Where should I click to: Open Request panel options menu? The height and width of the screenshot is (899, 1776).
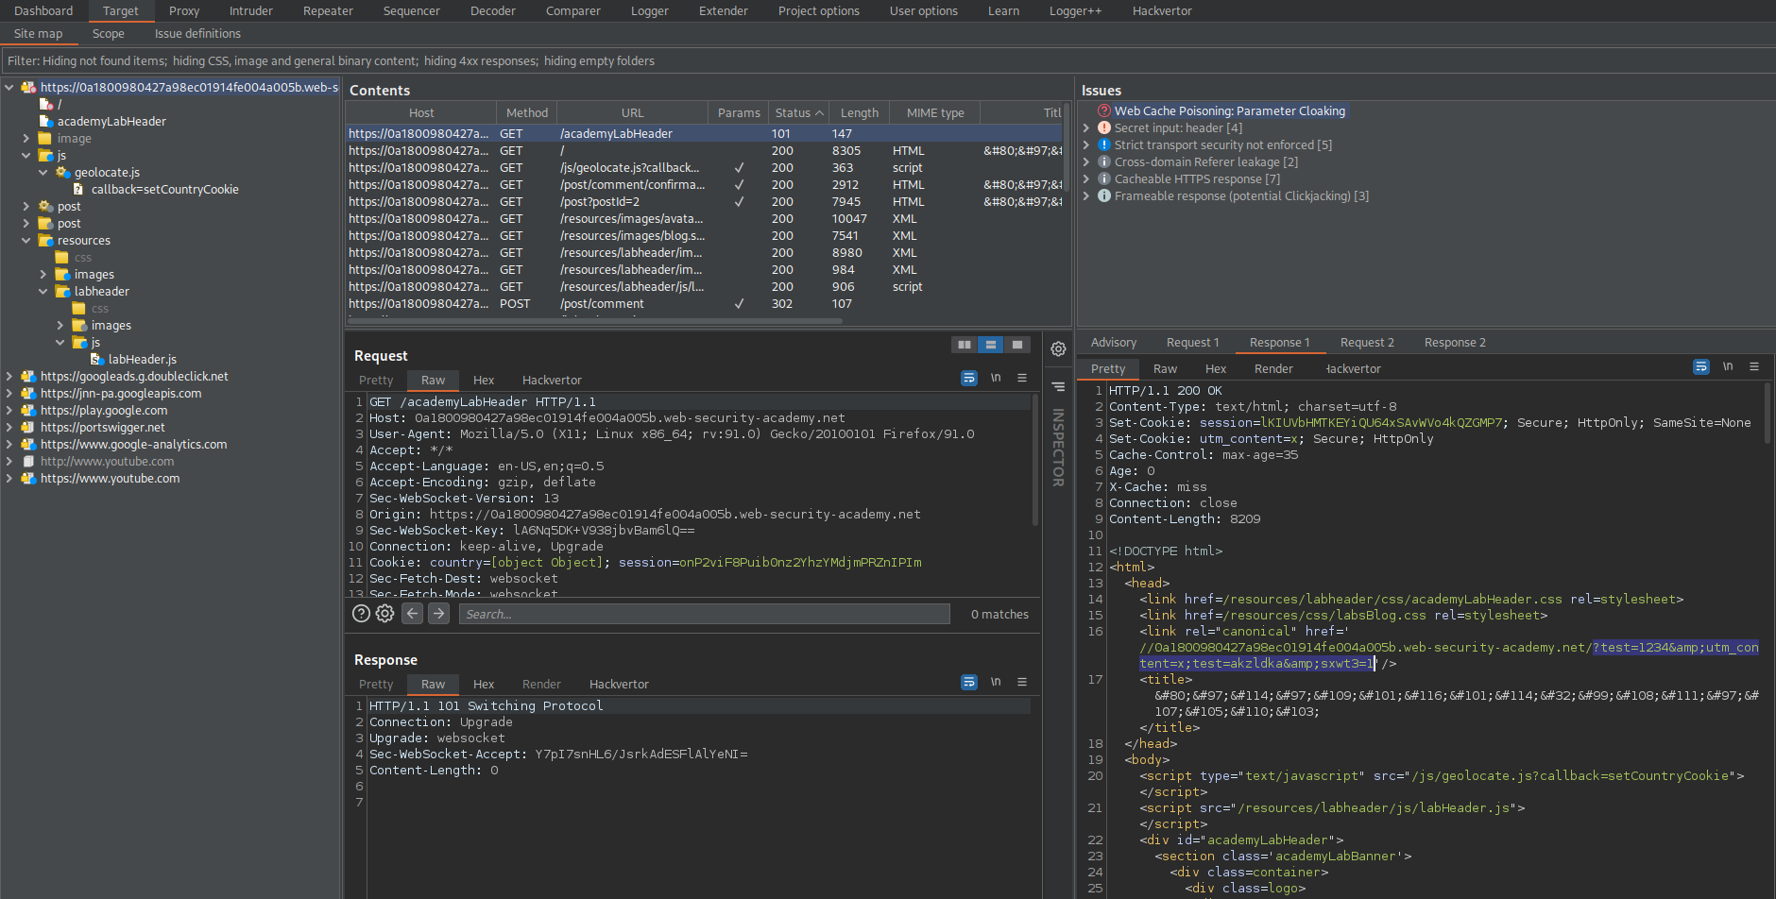pos(1021,378)
